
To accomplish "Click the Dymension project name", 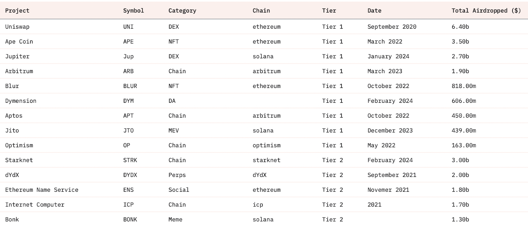I will [21, 101].
